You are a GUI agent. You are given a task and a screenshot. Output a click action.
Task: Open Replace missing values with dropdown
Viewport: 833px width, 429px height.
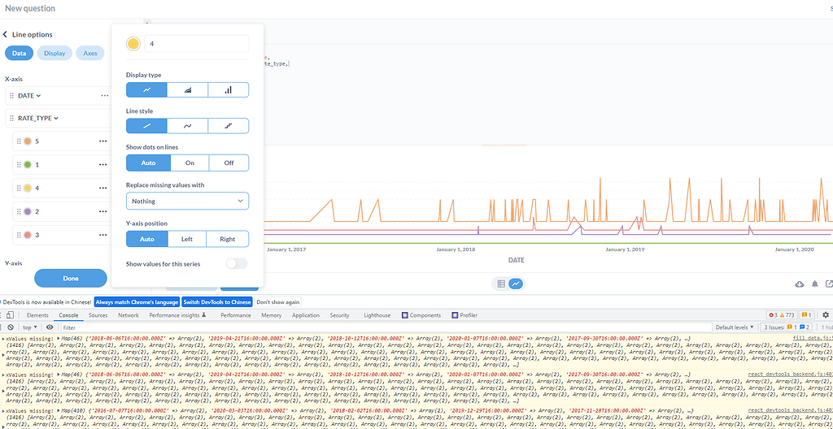[187, 201]
